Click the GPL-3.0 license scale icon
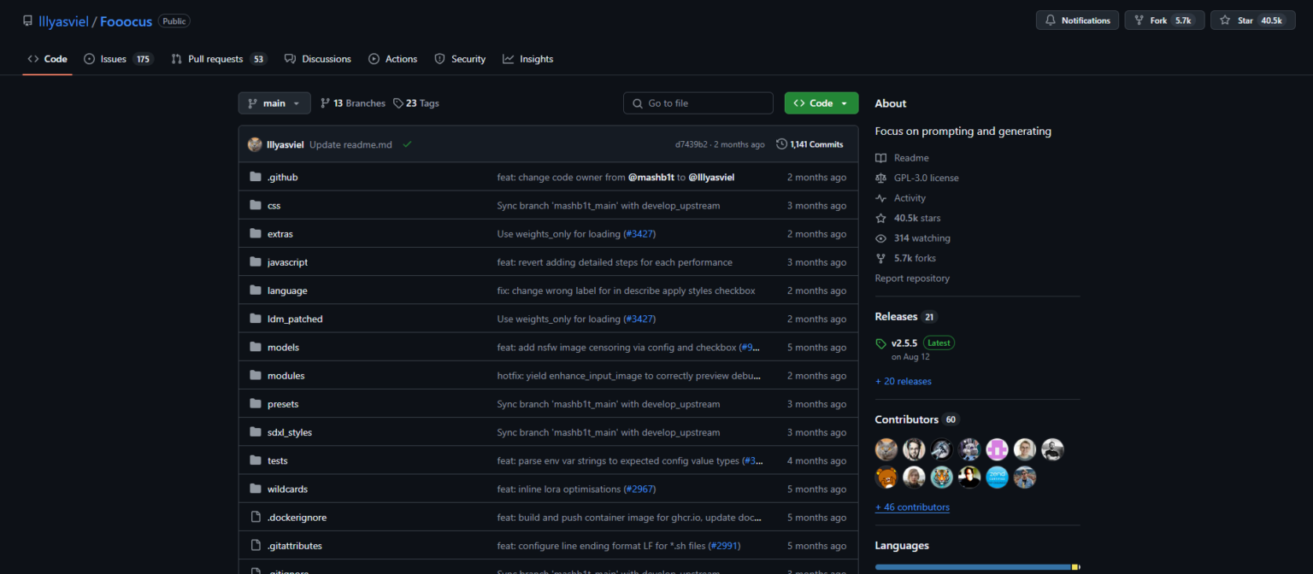 click(x=882, y=178)
